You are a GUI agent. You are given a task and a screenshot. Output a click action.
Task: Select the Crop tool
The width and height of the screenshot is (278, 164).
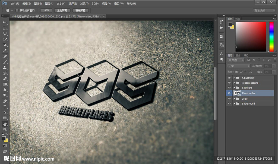coord(5,45)
